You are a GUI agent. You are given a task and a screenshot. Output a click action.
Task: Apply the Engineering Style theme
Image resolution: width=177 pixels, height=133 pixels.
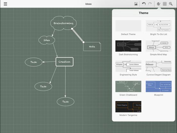tap(128, 66)
